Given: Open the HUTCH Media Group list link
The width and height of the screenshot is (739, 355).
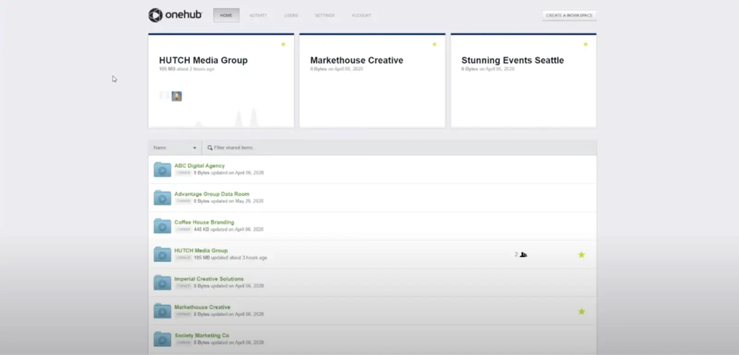Looking at the screenshot, I should tap(201, 250).
